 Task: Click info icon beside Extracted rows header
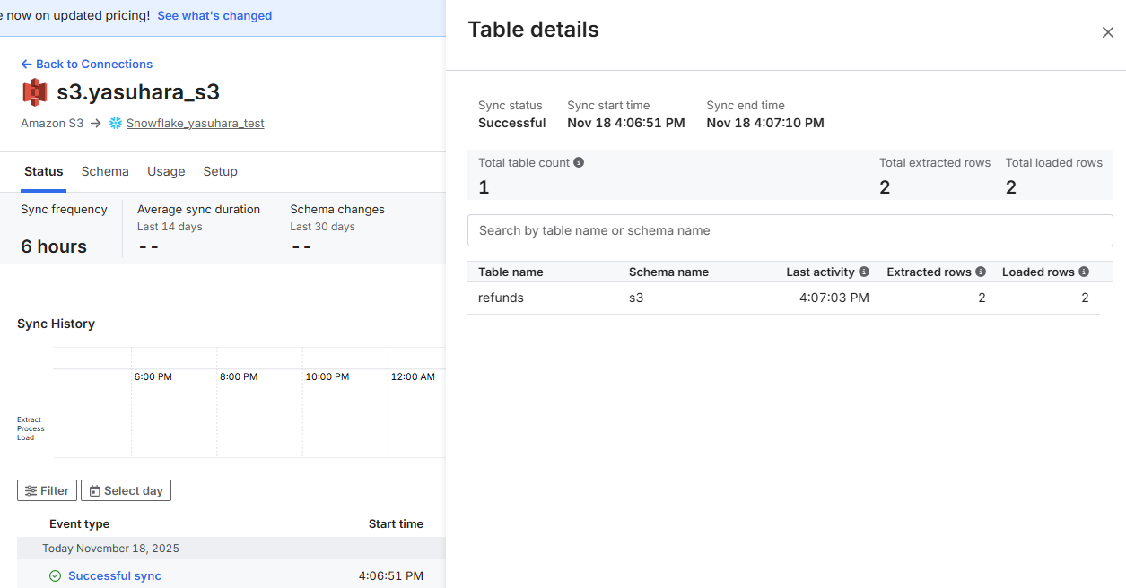coord(981,272)
